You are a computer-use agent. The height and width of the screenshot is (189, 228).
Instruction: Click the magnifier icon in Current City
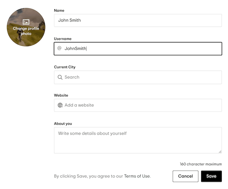coord(60,77)
